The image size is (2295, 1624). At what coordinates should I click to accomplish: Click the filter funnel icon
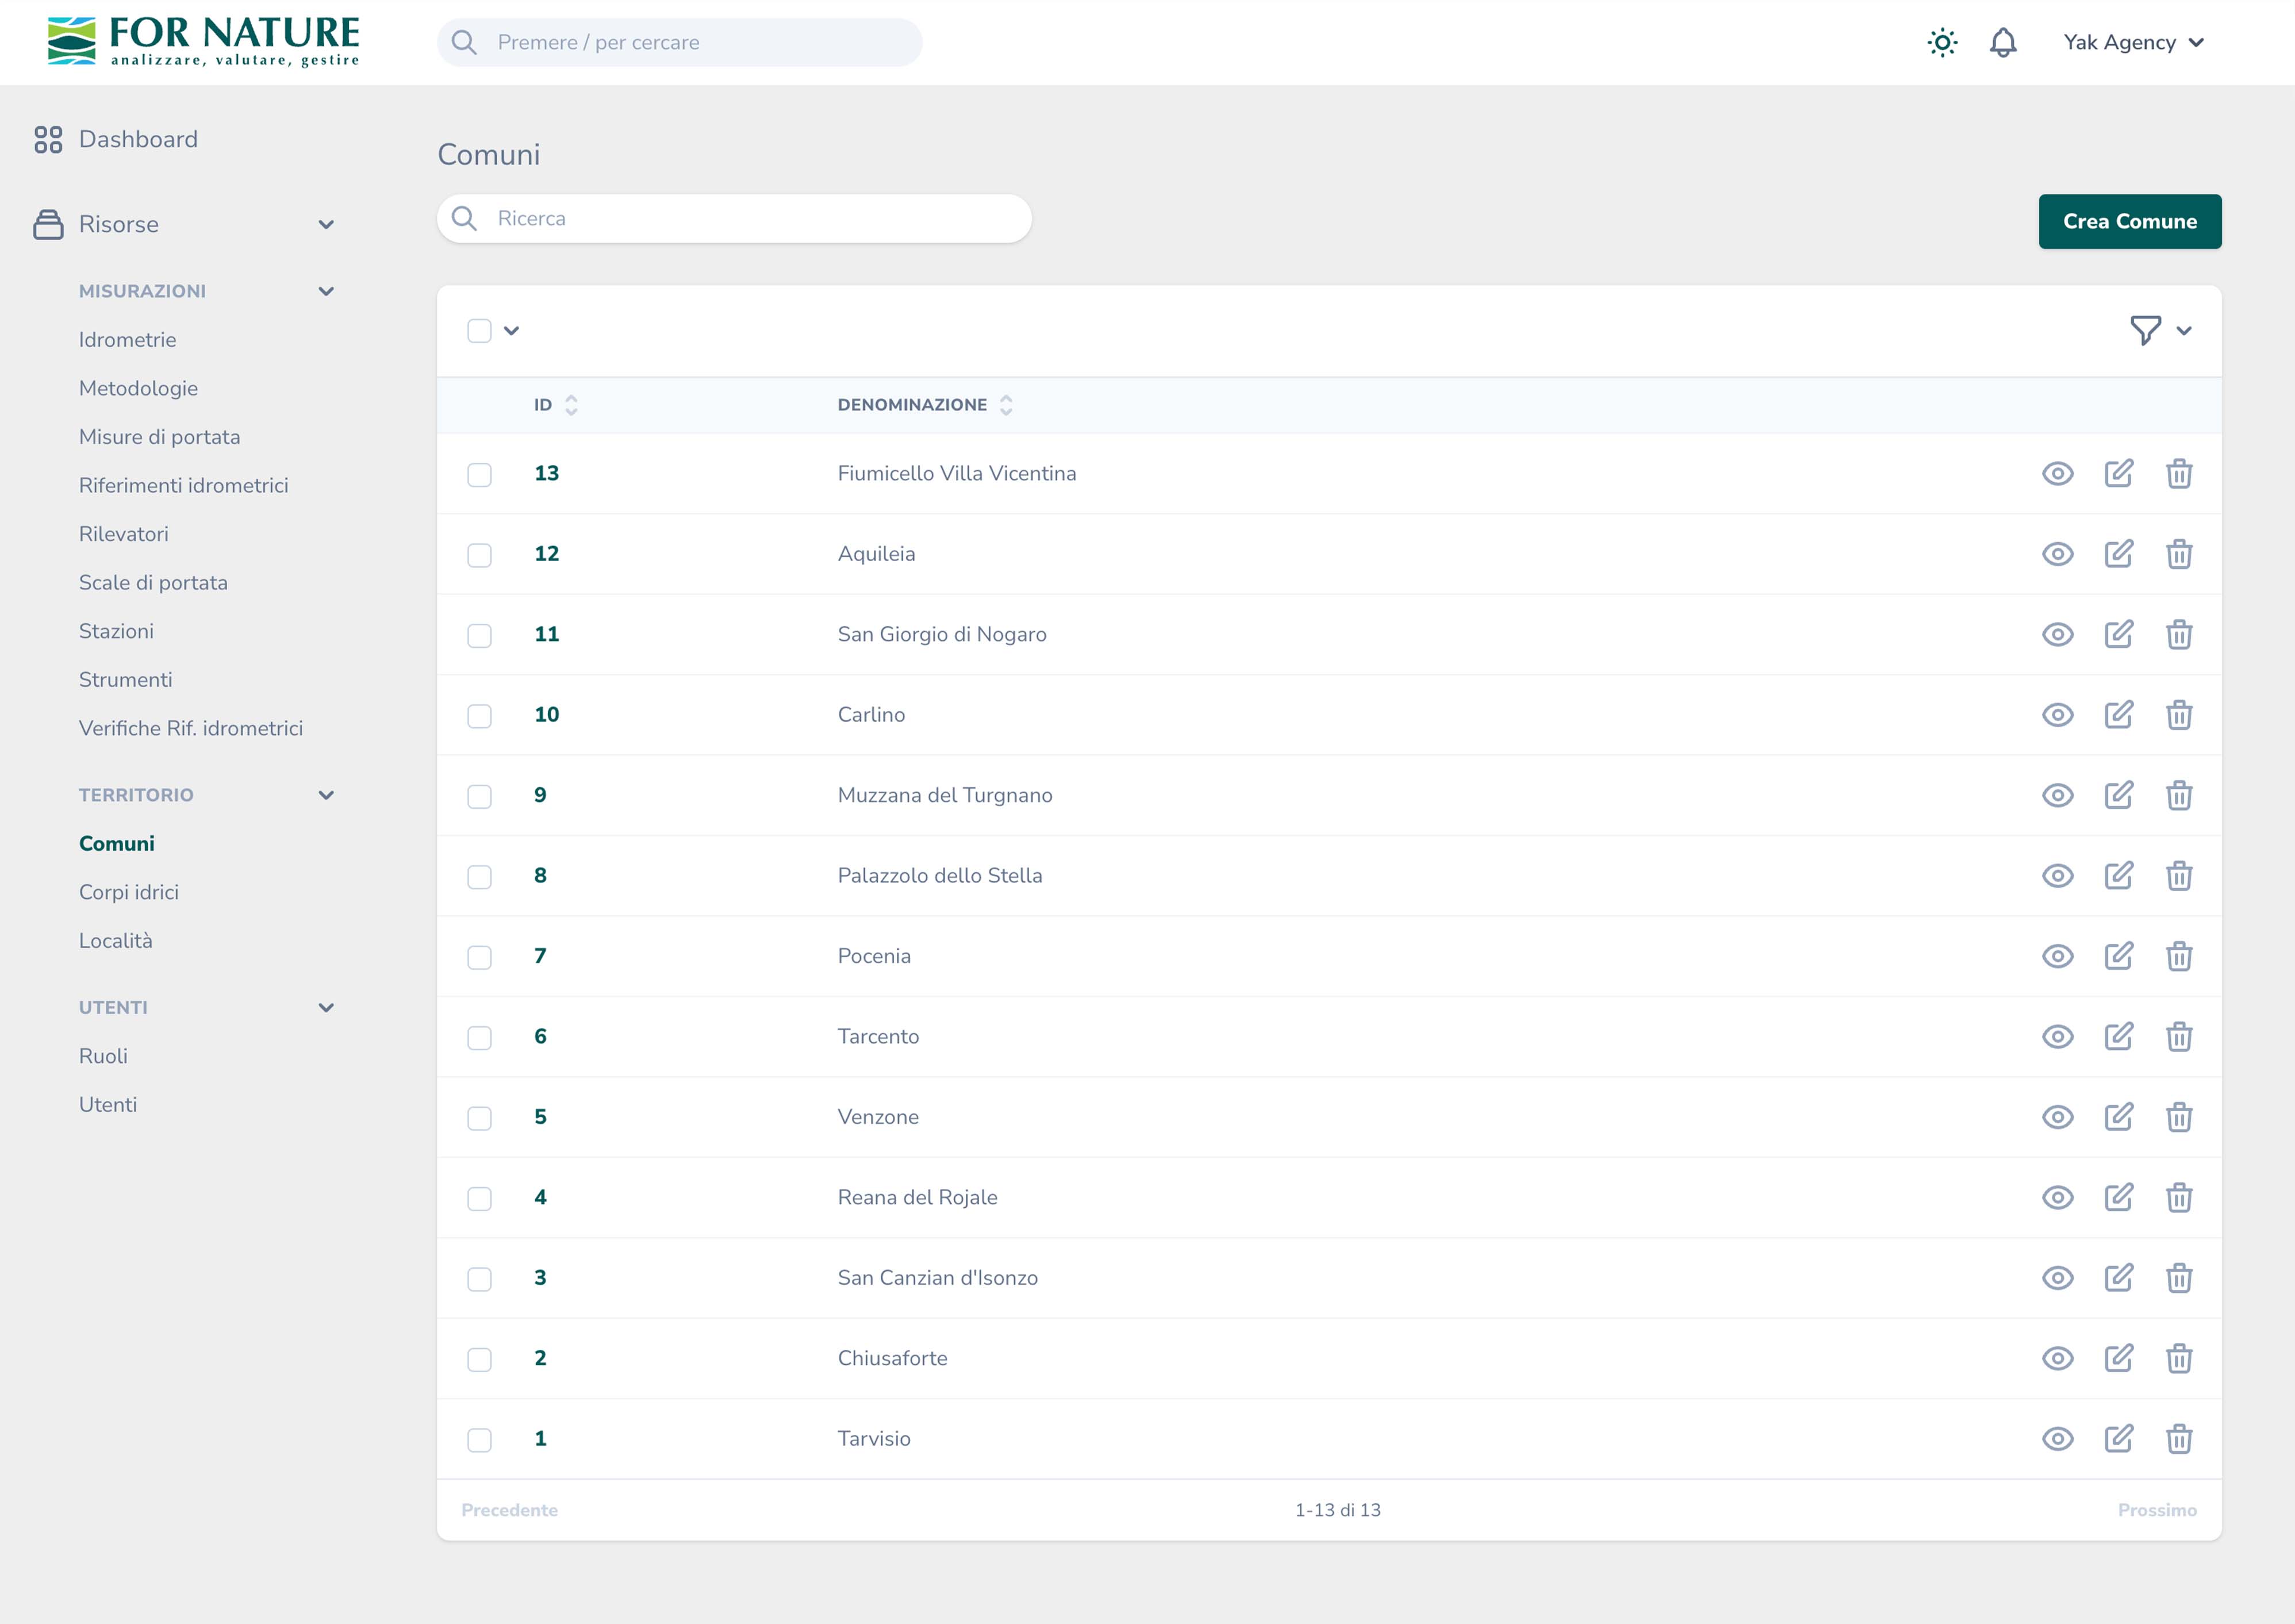[x=2145, y=331]
